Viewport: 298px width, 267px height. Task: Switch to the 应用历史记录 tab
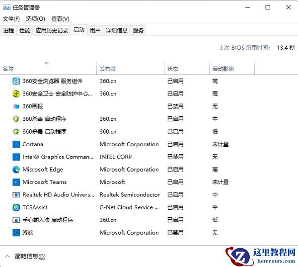pyautogui.click(x=52, y=30)
